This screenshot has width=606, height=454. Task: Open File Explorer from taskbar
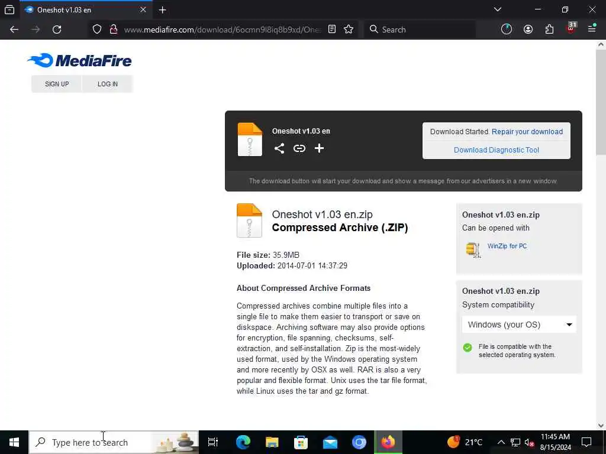[x=272, y=442]
